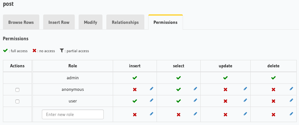Open the Modify tab
The height and width of the screenshot is (125, 299).
[x=91, y=22]
